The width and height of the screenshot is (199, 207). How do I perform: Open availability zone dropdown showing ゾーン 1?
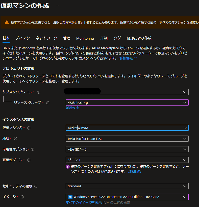point(127,160)
